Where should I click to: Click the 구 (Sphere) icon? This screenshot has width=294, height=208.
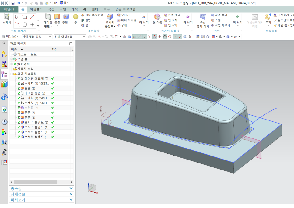click(75, 17)
